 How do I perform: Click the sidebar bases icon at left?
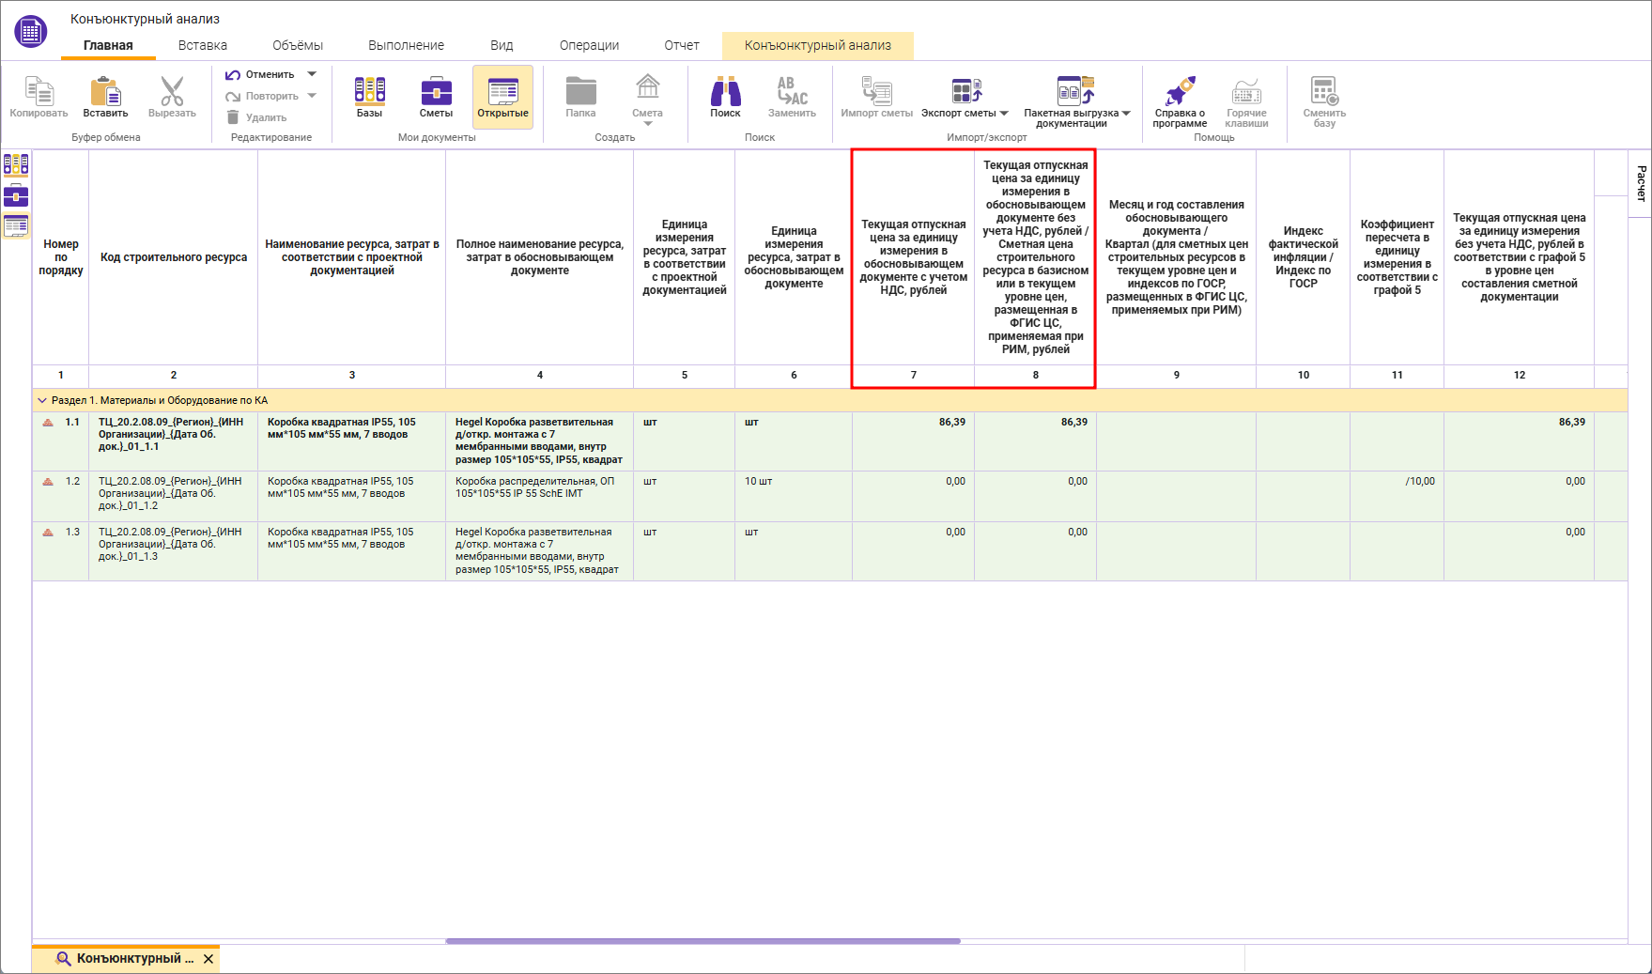click(x=16, y=165)
